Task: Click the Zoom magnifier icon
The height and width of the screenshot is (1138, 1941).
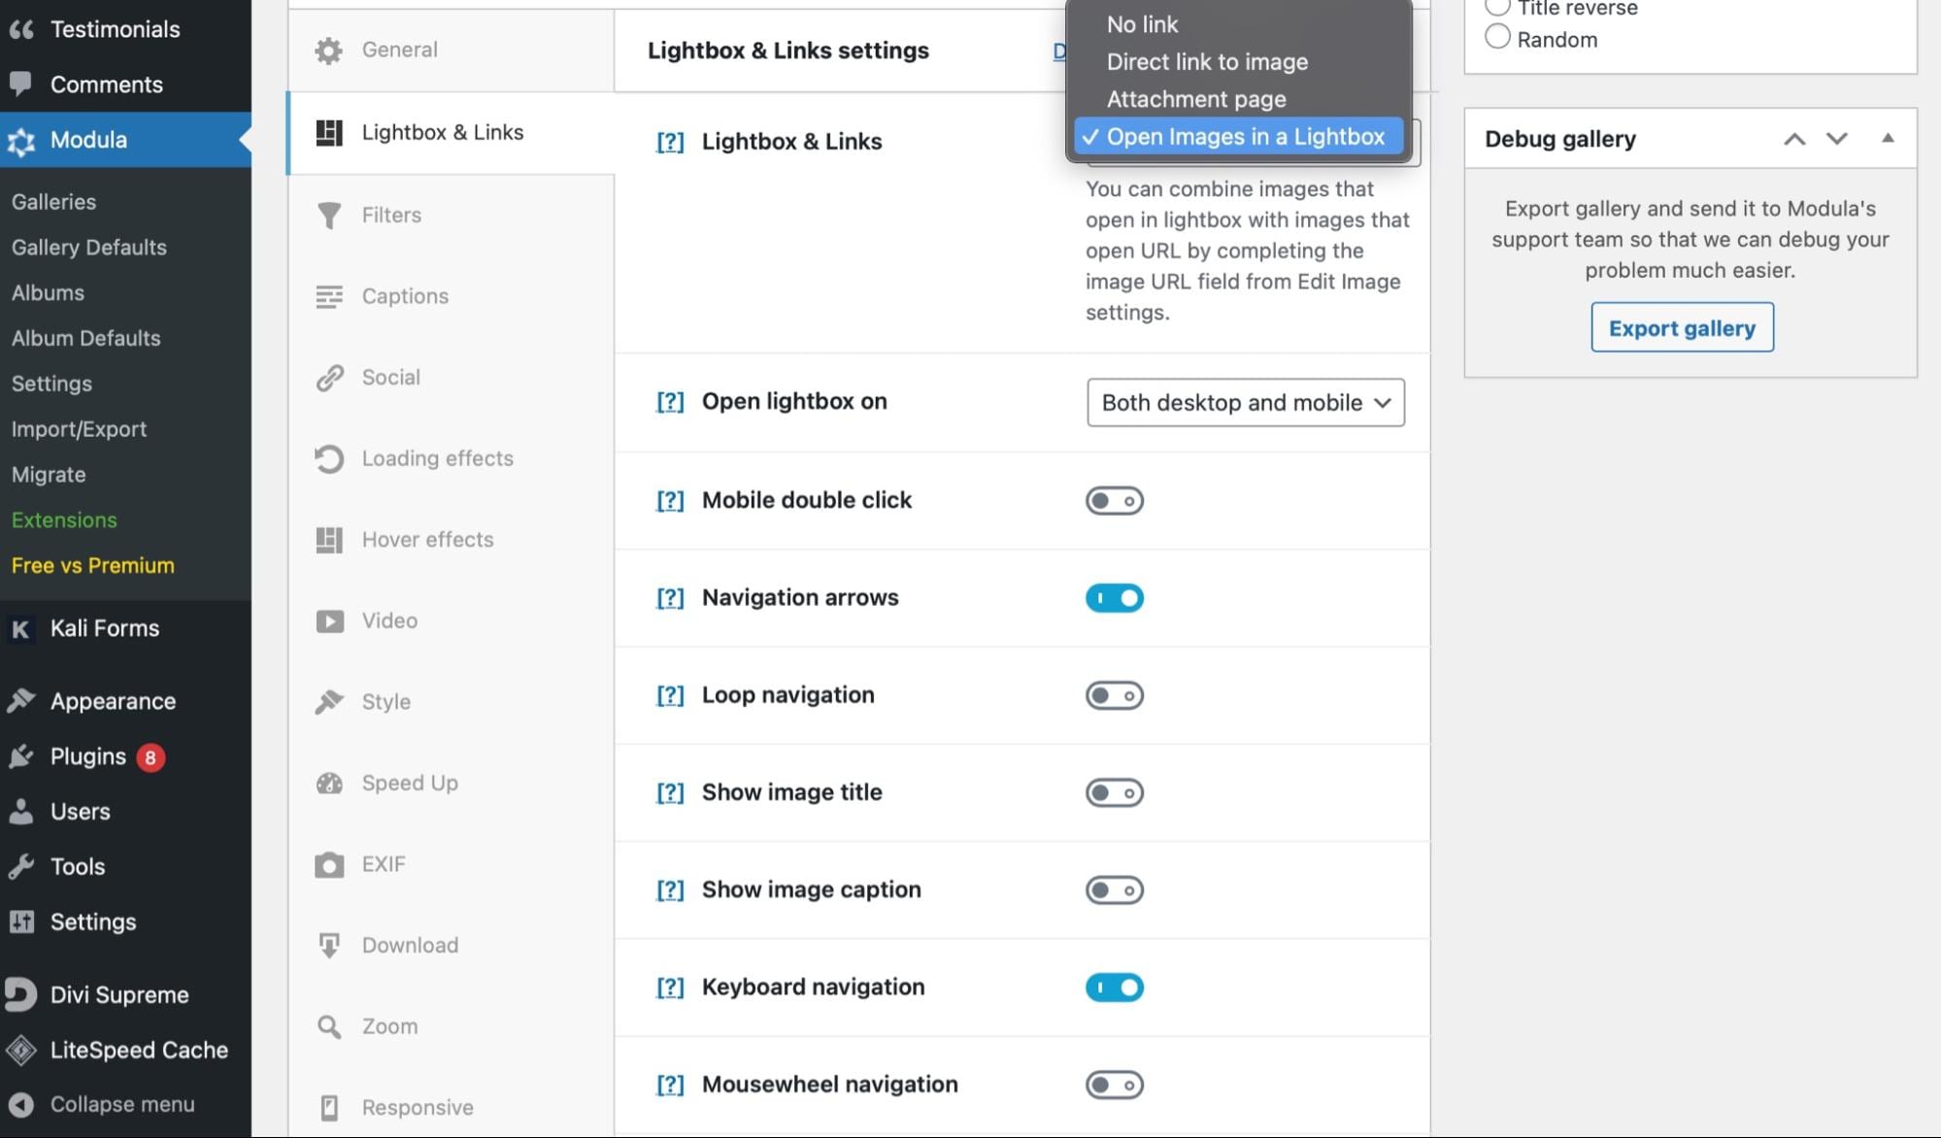Action: tap(329, 1026)
